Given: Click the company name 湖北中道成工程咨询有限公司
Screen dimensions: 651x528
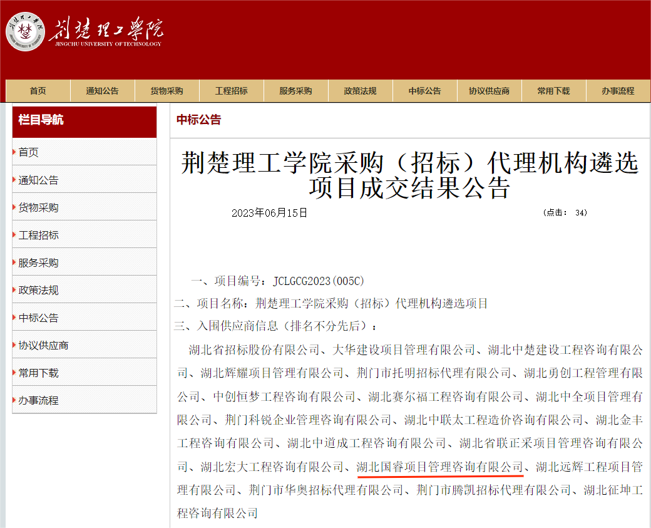Looking at the screenshot, I should coord(367,443).
